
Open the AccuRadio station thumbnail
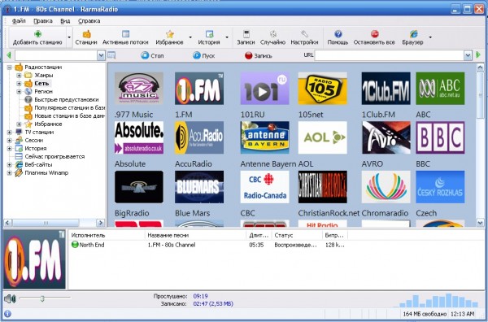(199, 137)
